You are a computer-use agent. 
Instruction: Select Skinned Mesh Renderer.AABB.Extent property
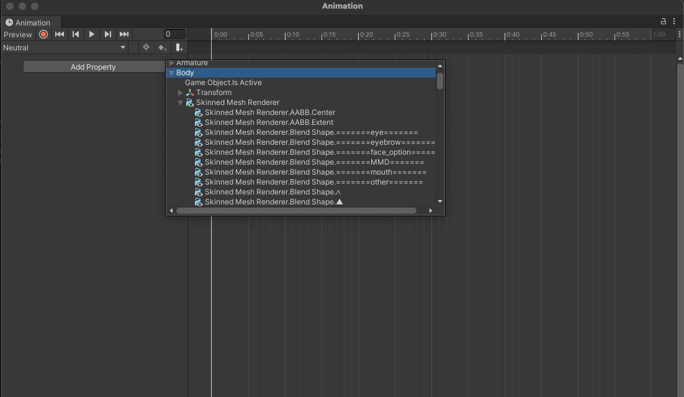pyautogui.click(x=269, y=122)
